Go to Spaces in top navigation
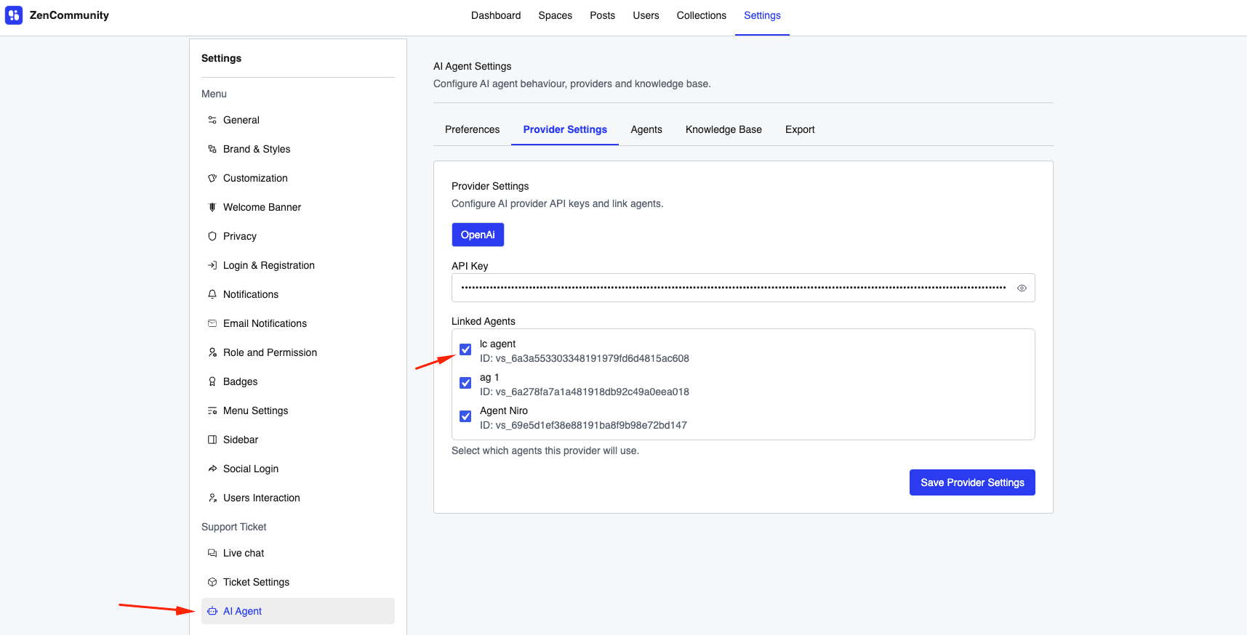The image size is (1247, 635). tap(556, 15)
